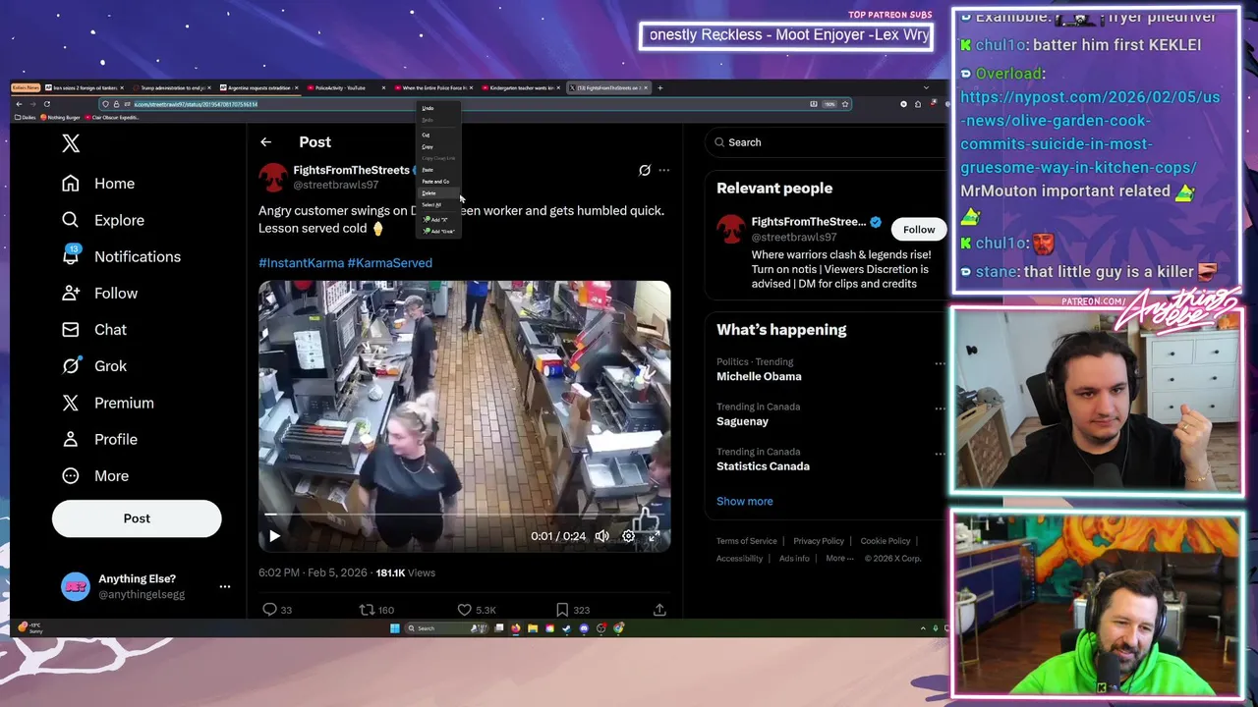Open #KarmaServed hashtag
This screenshot has height=707, width=1258.
389,263
